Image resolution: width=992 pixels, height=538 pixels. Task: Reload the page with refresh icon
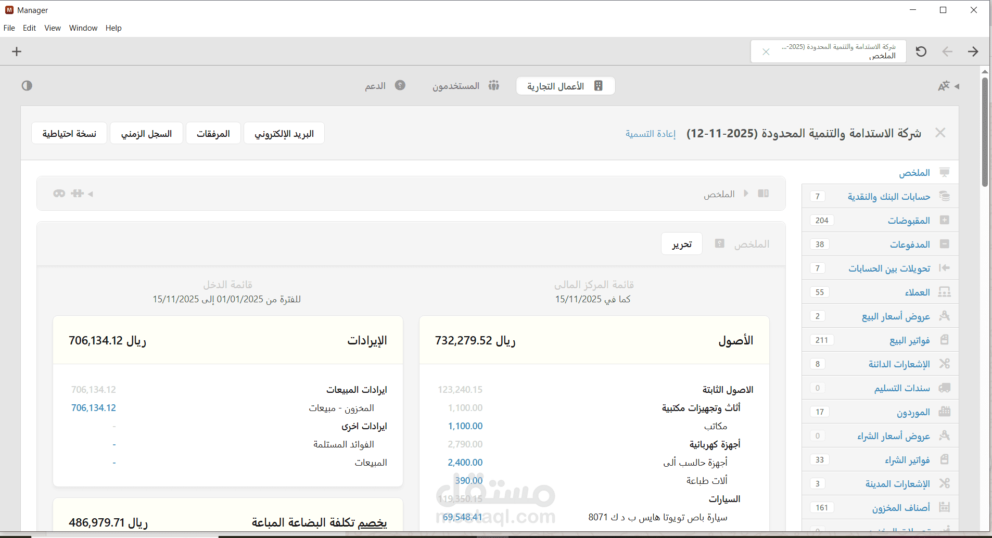click(921, 52)
